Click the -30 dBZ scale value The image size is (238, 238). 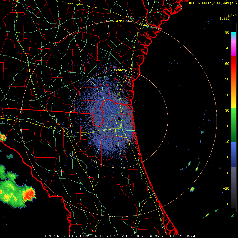(x=226, y=204)
